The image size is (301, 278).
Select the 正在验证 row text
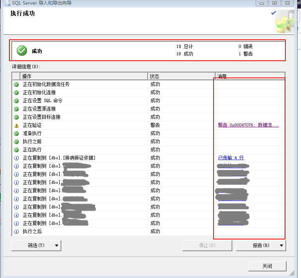[32, 125]
